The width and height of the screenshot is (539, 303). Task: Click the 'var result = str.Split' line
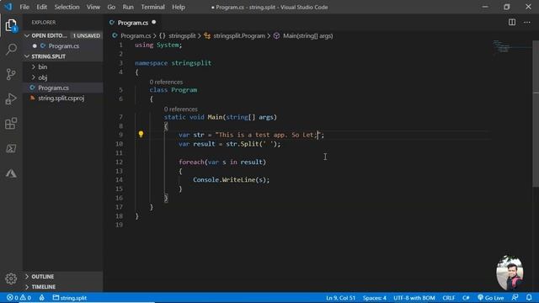229,144
